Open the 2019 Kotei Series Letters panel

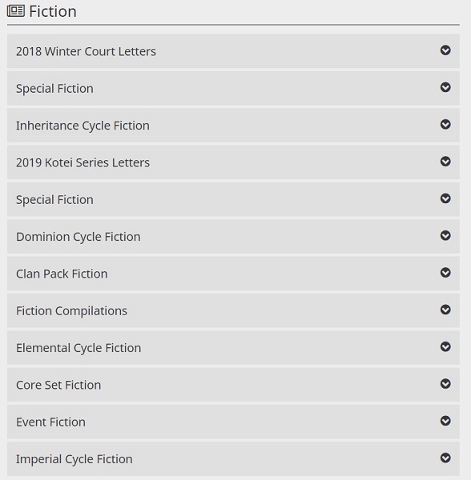point(233,162)
